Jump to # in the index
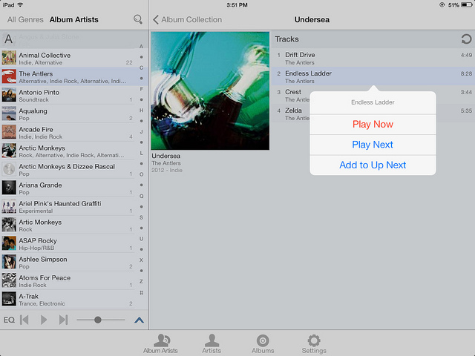The width and height of the screenshot is (475, 356). 141,293
